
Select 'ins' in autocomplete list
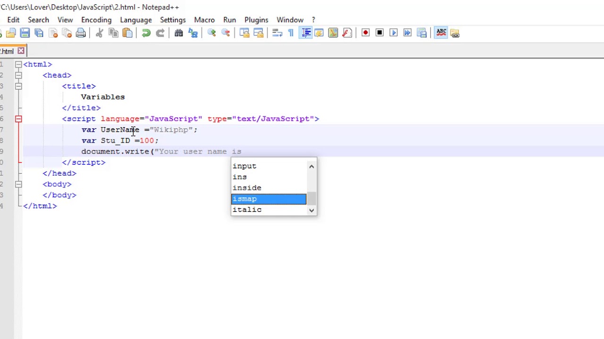[x=269, y=177]
